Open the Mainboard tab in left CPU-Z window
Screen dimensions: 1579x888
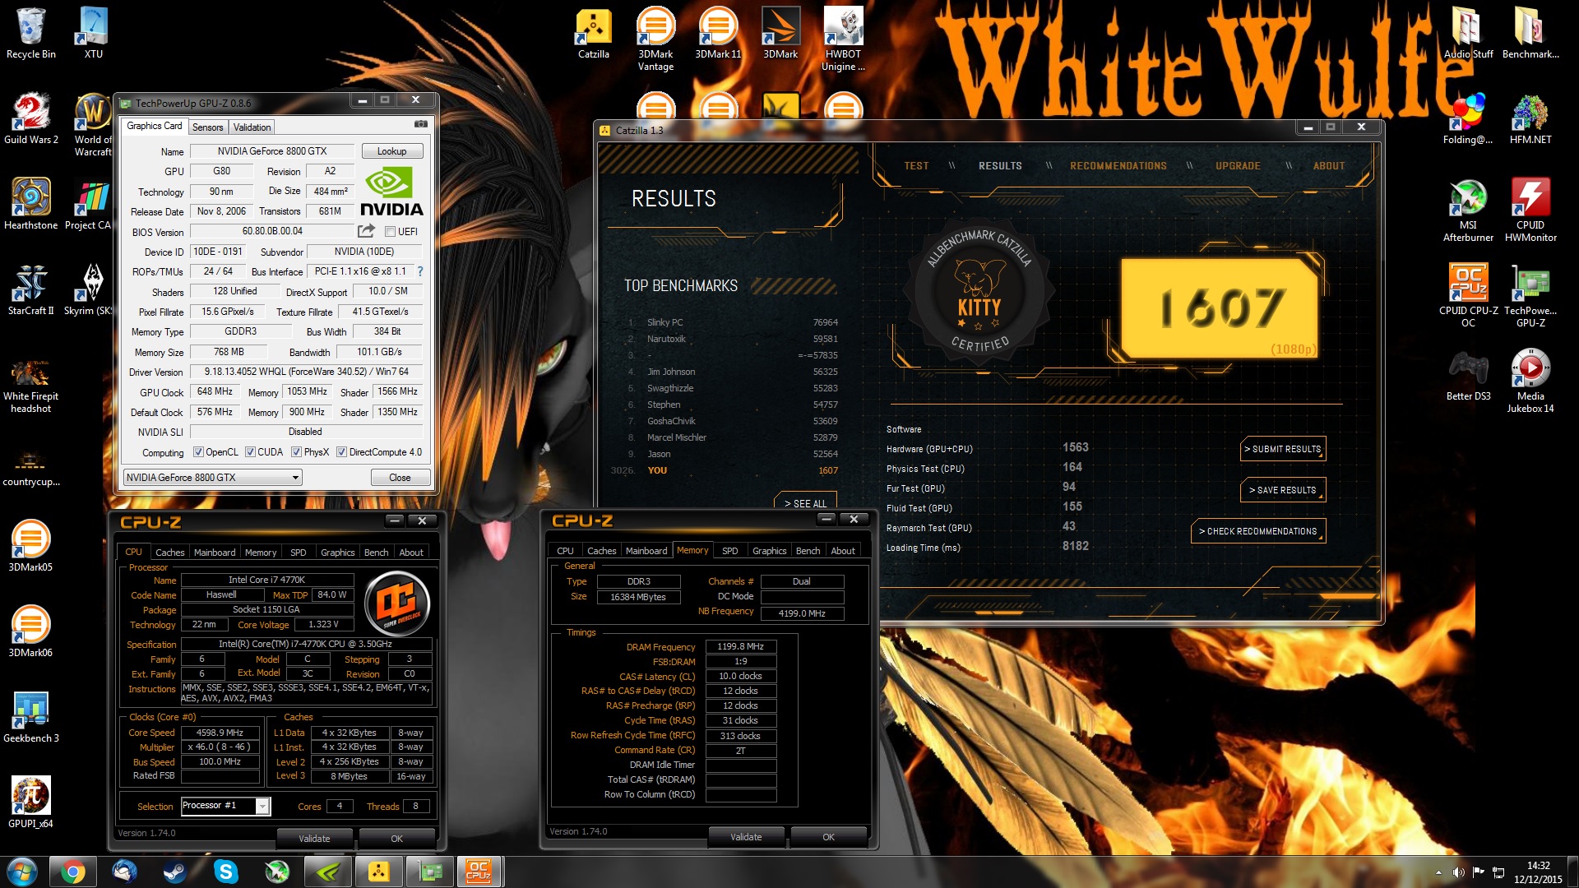215,553
